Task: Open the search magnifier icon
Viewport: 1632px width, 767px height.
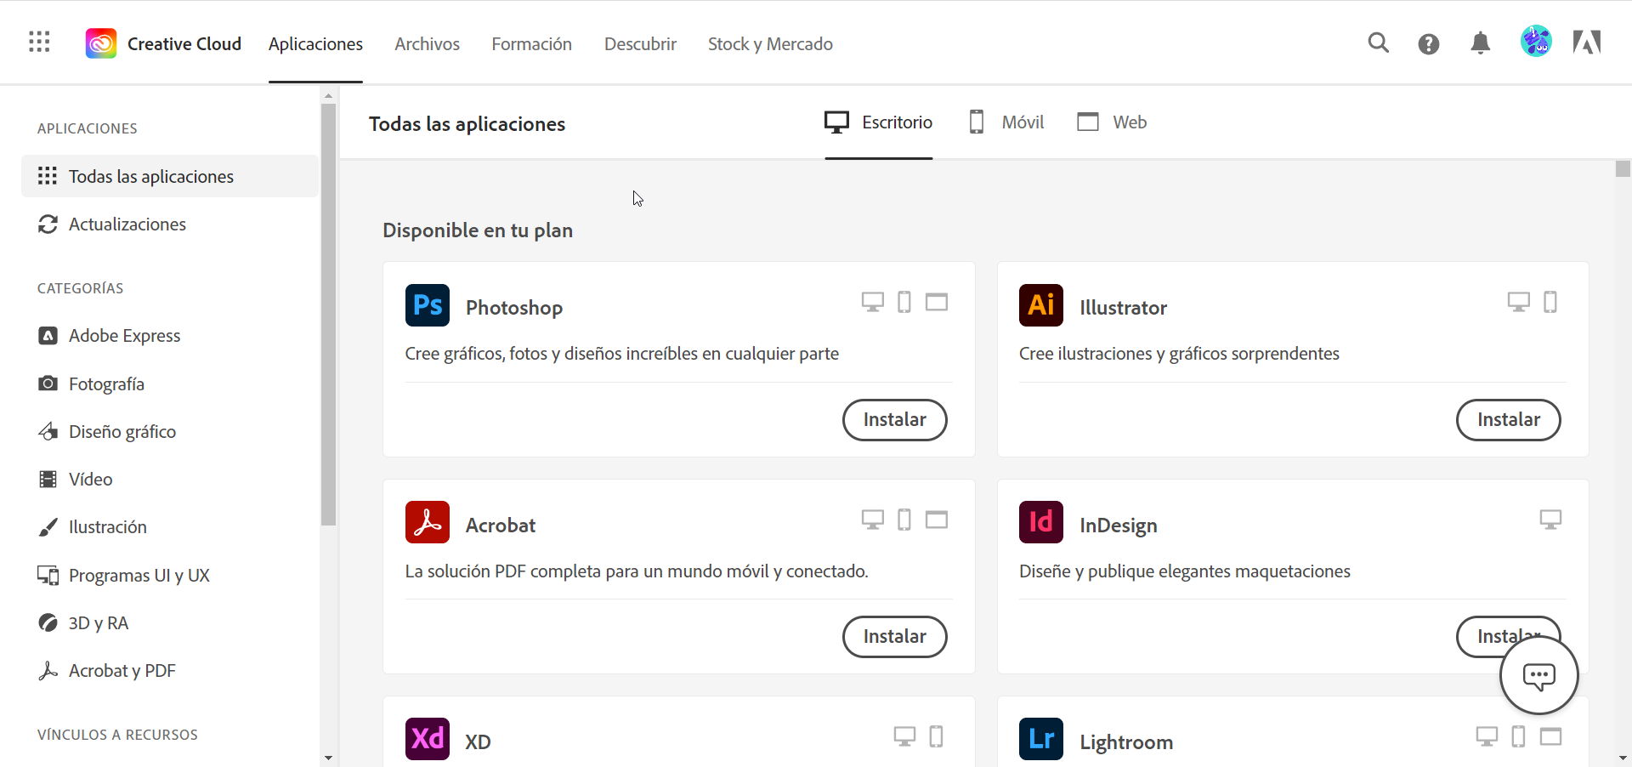Action: click(x=1379, y=43)
